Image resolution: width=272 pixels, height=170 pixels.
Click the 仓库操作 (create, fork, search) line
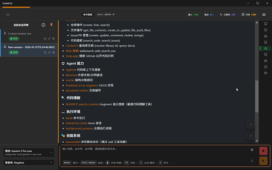pyautogui.click(x=90, y=25)
